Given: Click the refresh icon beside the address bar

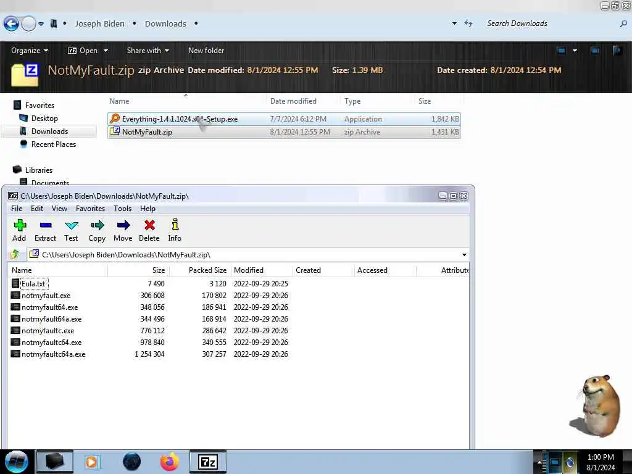Looking at the screenshot, I should (x=468, y=23).
